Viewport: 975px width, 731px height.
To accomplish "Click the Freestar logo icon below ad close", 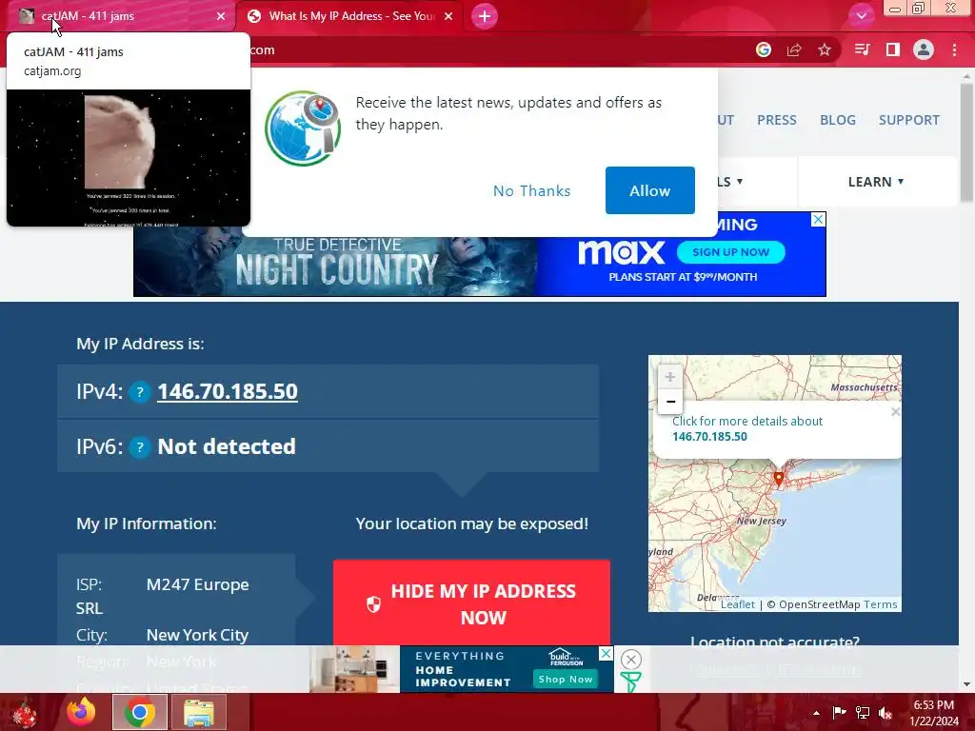I will 630,682.
